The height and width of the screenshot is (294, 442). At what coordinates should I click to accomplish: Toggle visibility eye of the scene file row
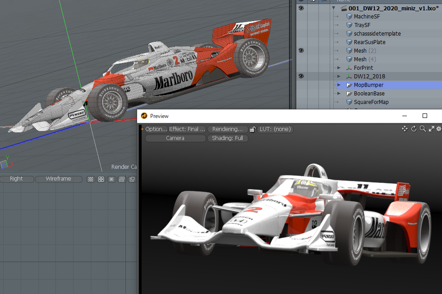point(301,8)
